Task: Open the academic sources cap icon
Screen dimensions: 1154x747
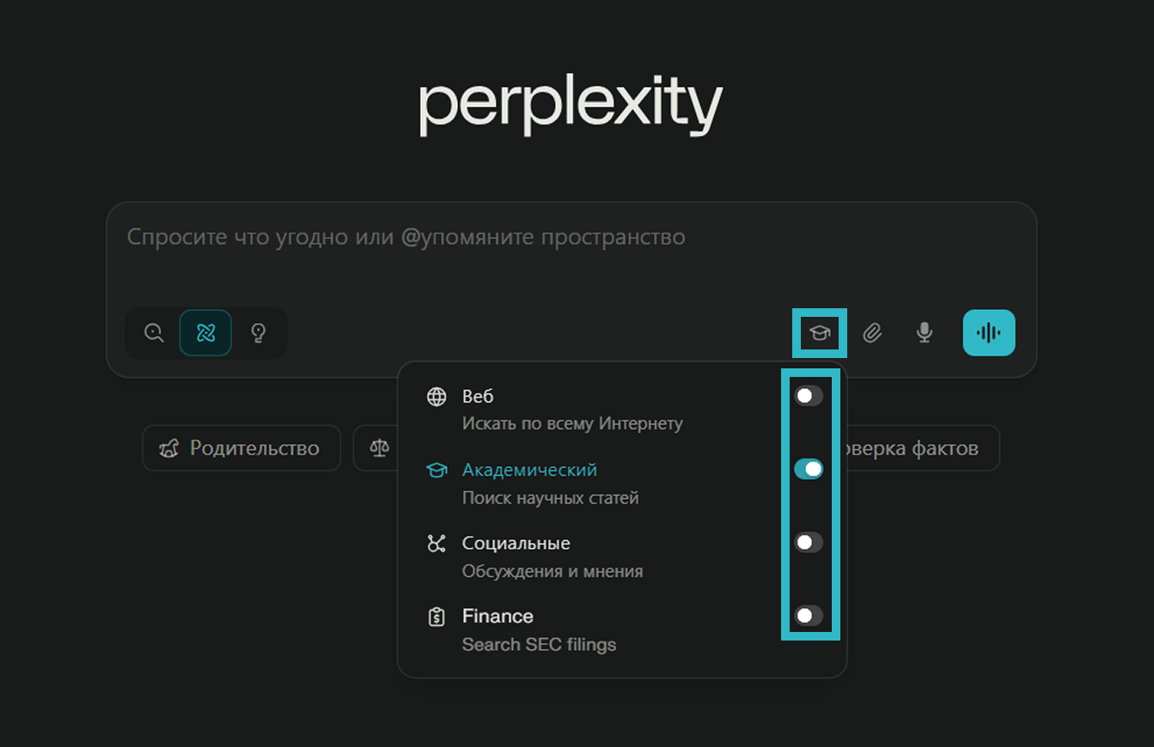Action: pos(820,332)
